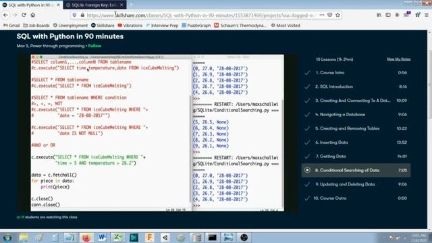Click the purple-badged extension icon
Image resolution: width=432 pixels, height=243 pixels.
(406, 15)
